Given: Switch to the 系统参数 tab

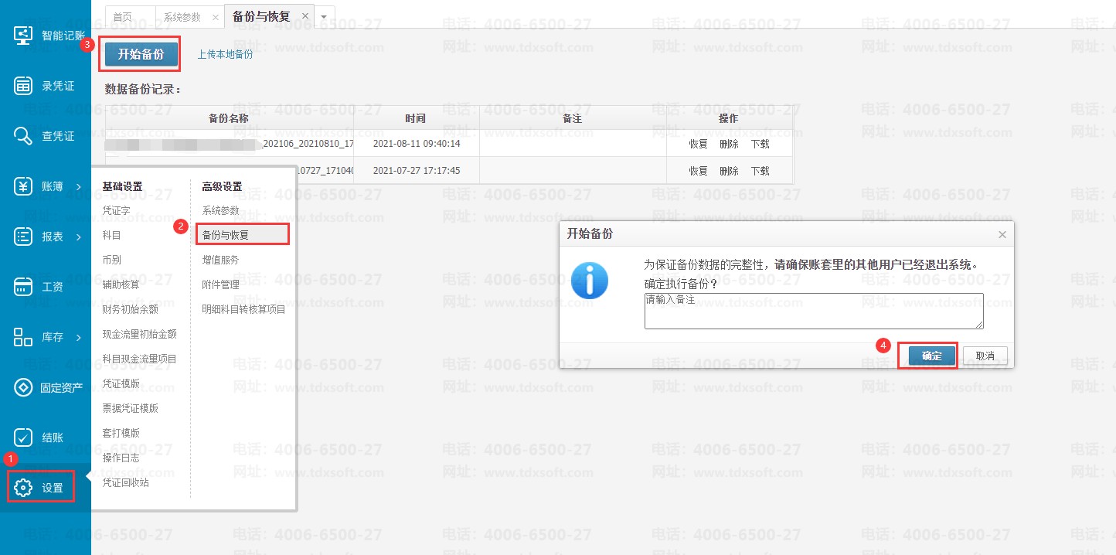Looking at the screenshot, I should click(182, 17).
